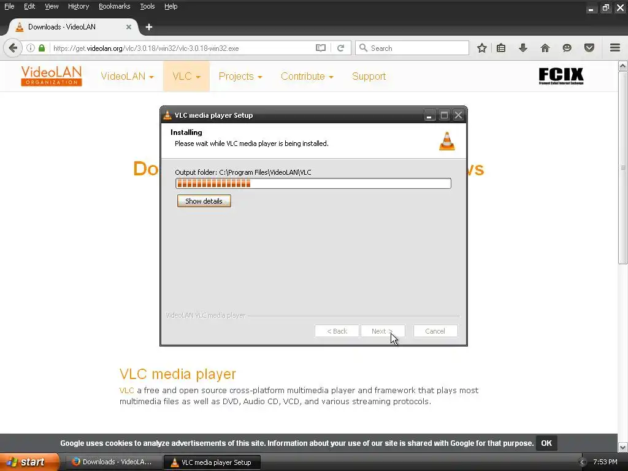Bookmark this page with star icon

(x=482, y=48)
